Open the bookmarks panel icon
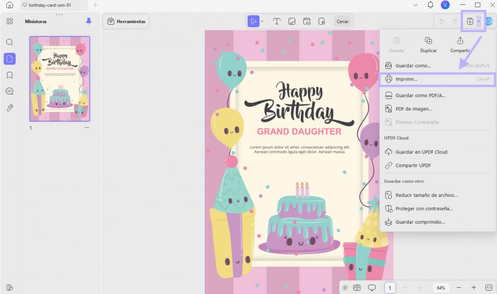 click(x=10, y=75)
